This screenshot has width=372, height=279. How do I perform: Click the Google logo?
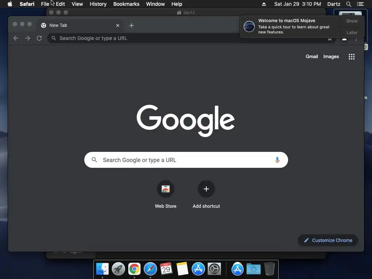(x=186, y=121)
